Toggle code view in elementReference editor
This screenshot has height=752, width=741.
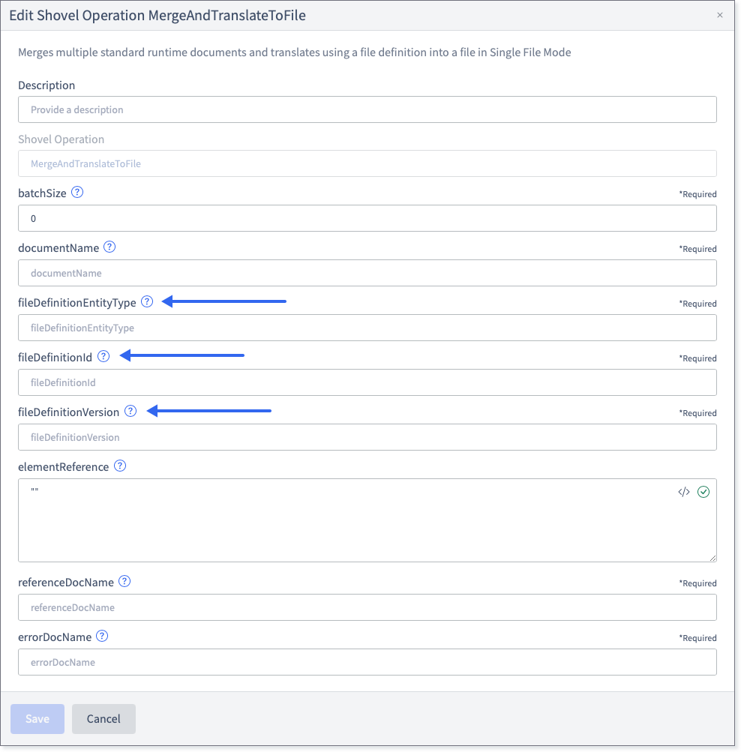[684, 492]
